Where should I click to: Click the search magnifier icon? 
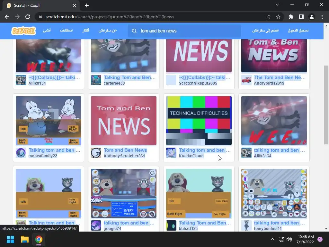(134, 31)
